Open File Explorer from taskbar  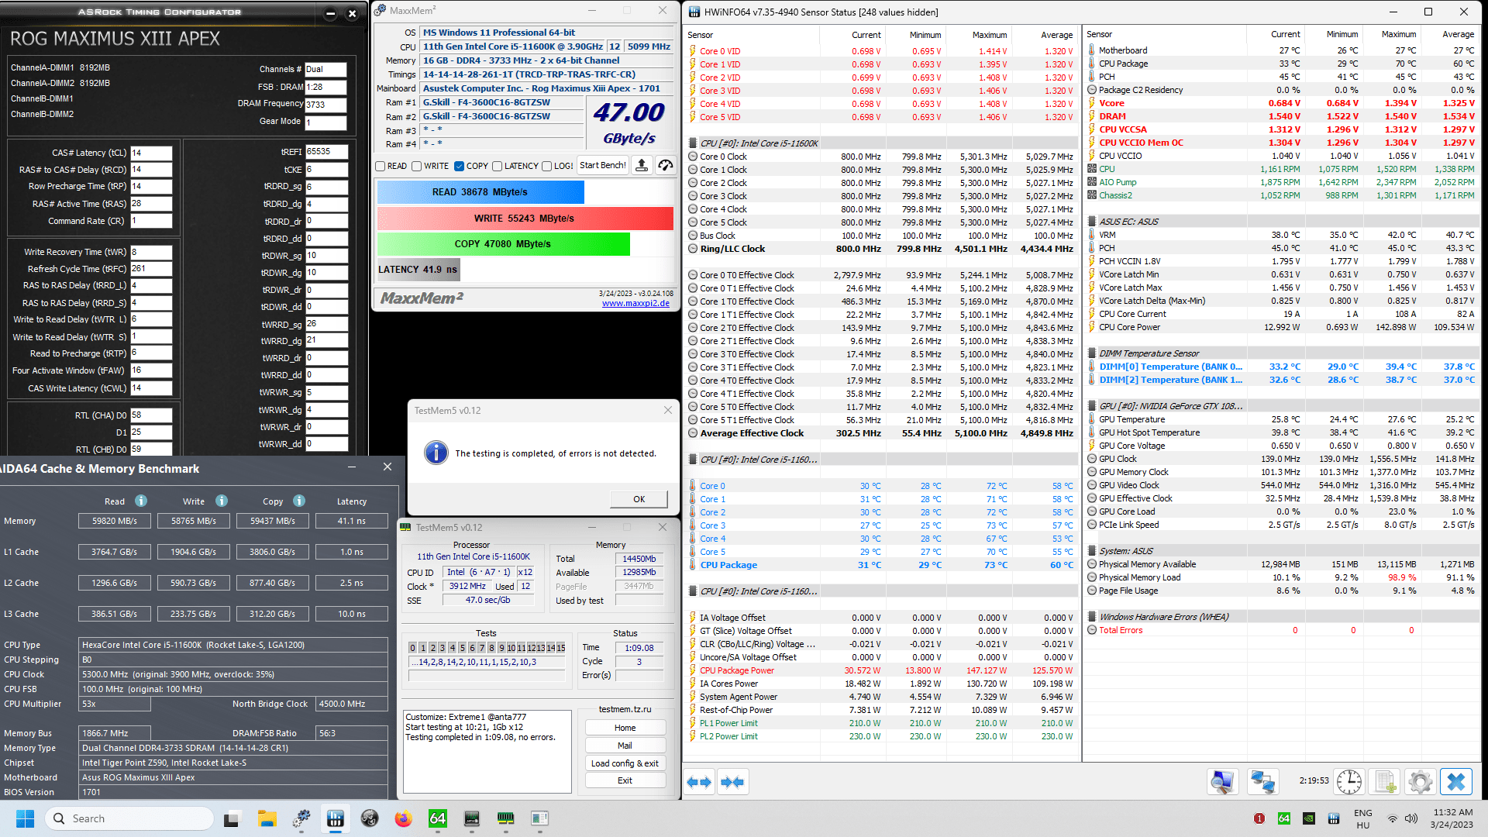(x=267, y=818)
